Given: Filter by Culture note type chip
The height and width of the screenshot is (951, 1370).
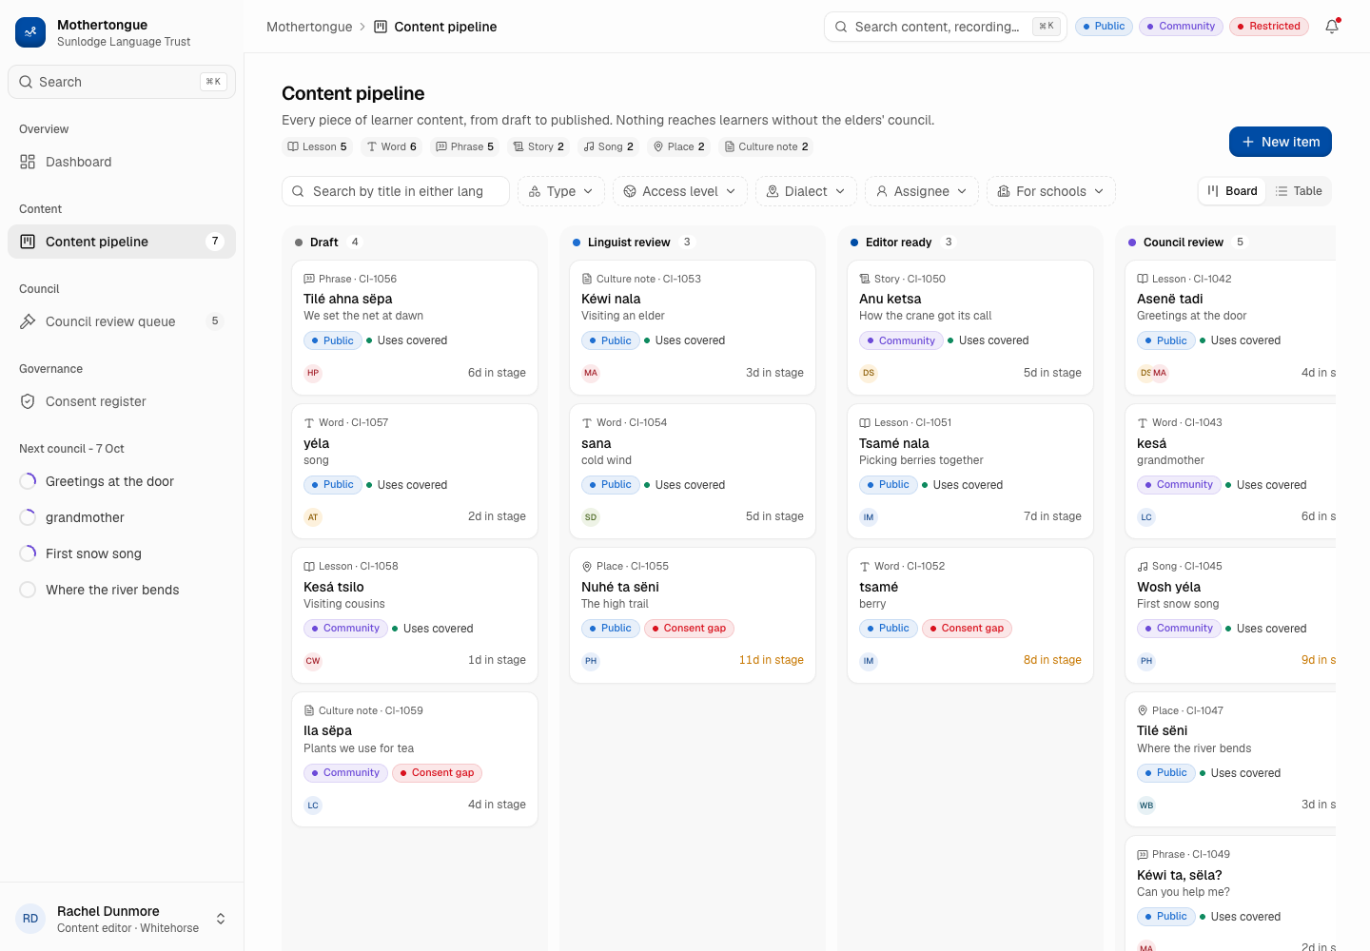Looking at the screenshot, I should pyautogui.click(x=767, y=146).
